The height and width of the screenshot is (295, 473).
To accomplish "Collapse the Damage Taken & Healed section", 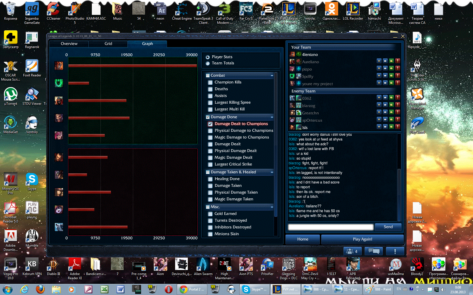I will pyautogui.click(x=272, y=172).
